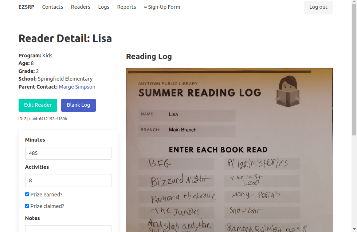The height and width of the screenshot is (232, 357).
Task: Click the Activities field showing 8
Action: [x=68, y=180]
